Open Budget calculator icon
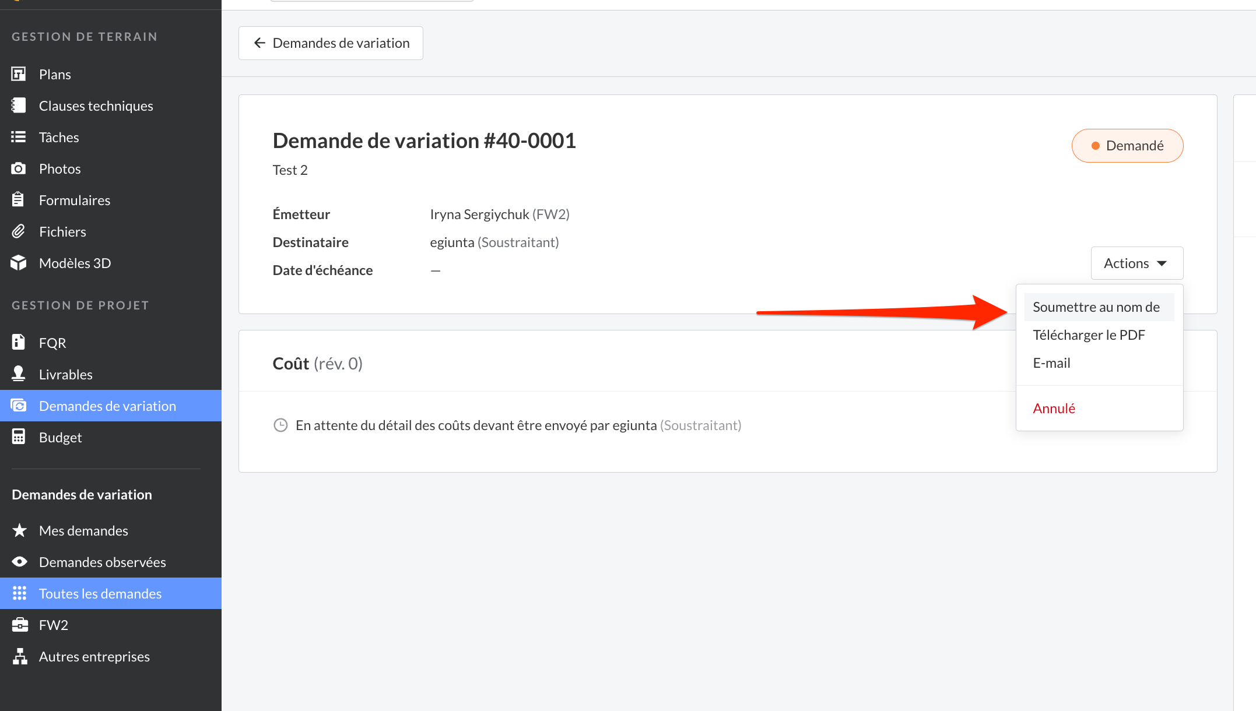Image resolution: width=1256 pixels, height=711 pixels. coord(19,437)
